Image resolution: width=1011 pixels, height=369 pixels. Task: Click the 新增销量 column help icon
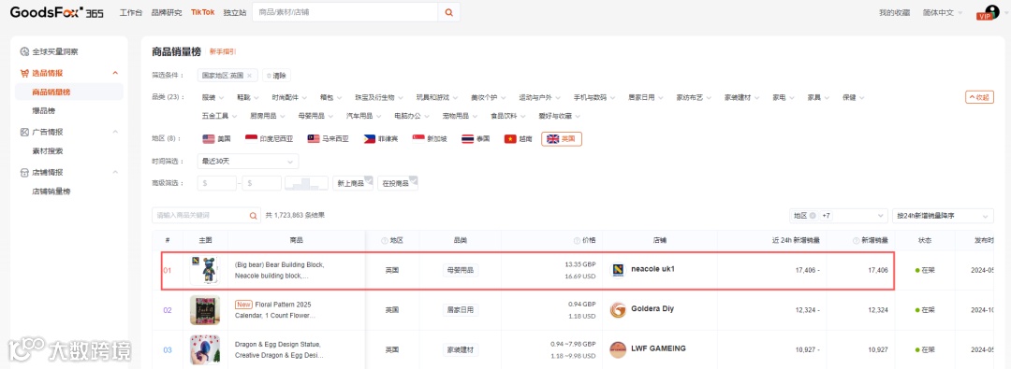(x=856, y=240)
